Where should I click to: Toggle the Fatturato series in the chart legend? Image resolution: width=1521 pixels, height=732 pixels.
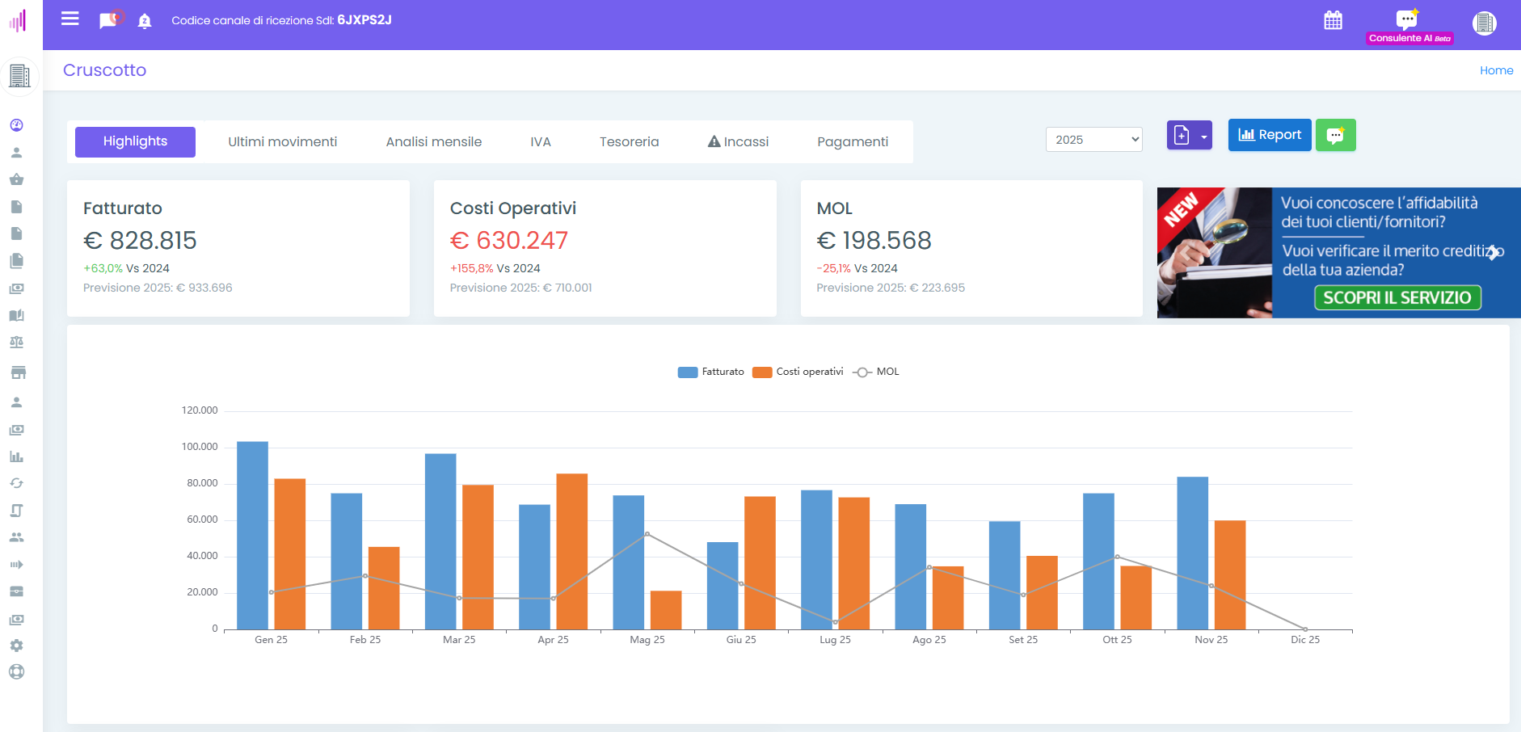click(x=710, y=372)
